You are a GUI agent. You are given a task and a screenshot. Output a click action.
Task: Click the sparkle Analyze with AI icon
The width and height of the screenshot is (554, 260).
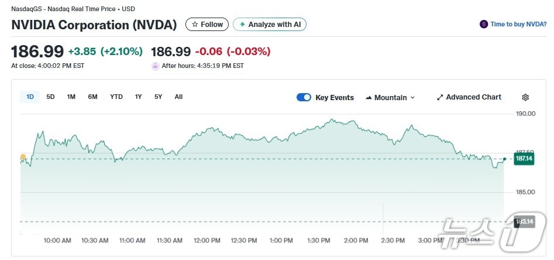tap(242, 25)
